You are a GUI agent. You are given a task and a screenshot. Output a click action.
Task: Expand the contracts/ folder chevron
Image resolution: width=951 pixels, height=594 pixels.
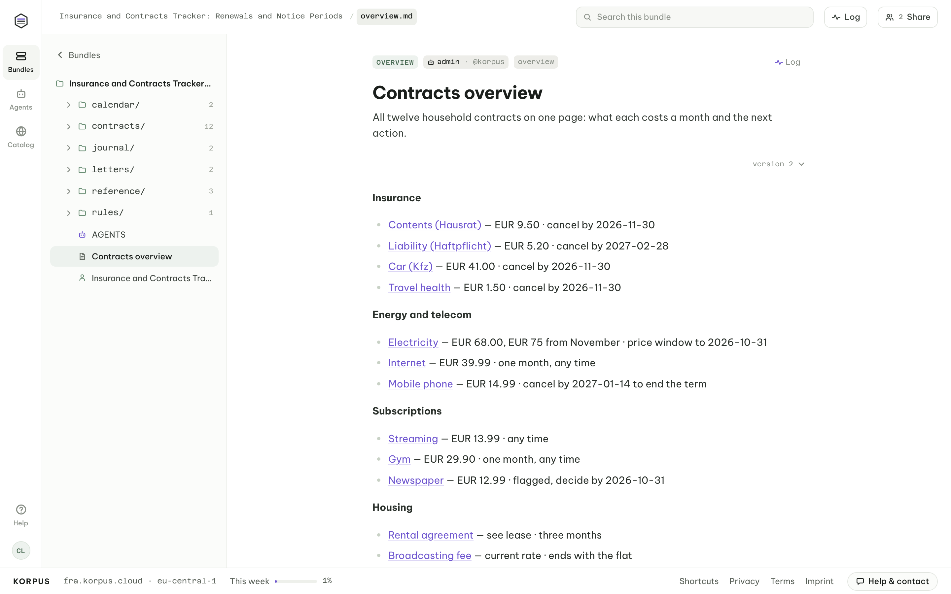tap(69, 126)
